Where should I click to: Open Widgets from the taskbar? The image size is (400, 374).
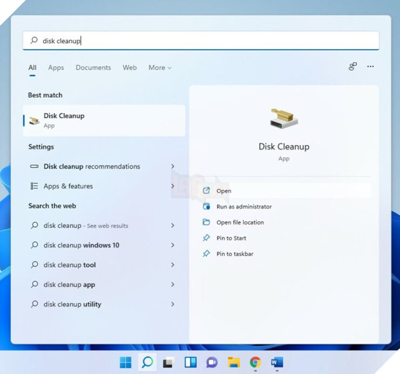click(190, 363)
